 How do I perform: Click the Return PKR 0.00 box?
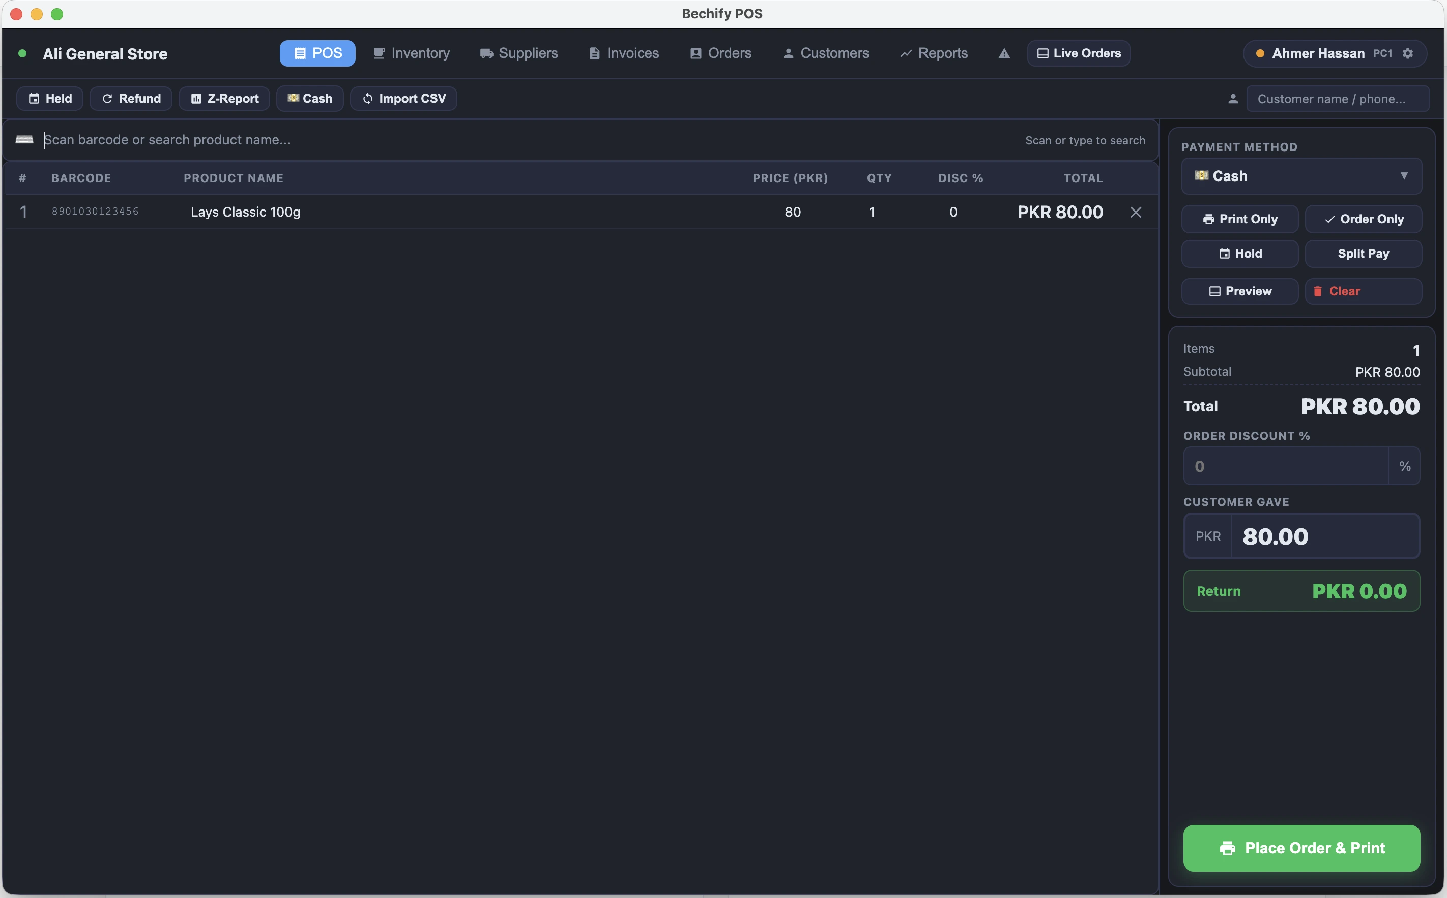[x=1301, y=591]
